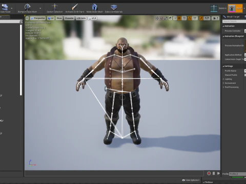246x184 pixels.
Task: Switch to the Mesh editor mode
Action: pos(235,8)
